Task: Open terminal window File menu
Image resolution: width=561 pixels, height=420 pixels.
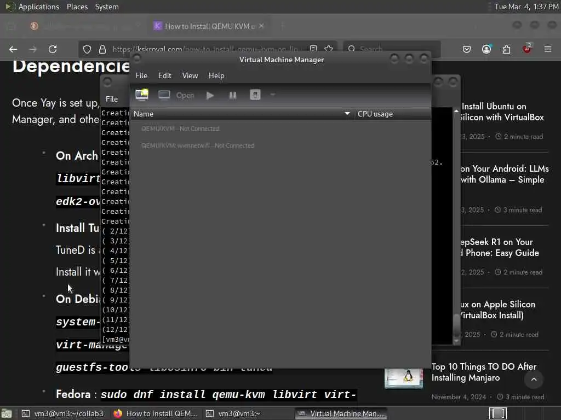Action: point(112,100)
